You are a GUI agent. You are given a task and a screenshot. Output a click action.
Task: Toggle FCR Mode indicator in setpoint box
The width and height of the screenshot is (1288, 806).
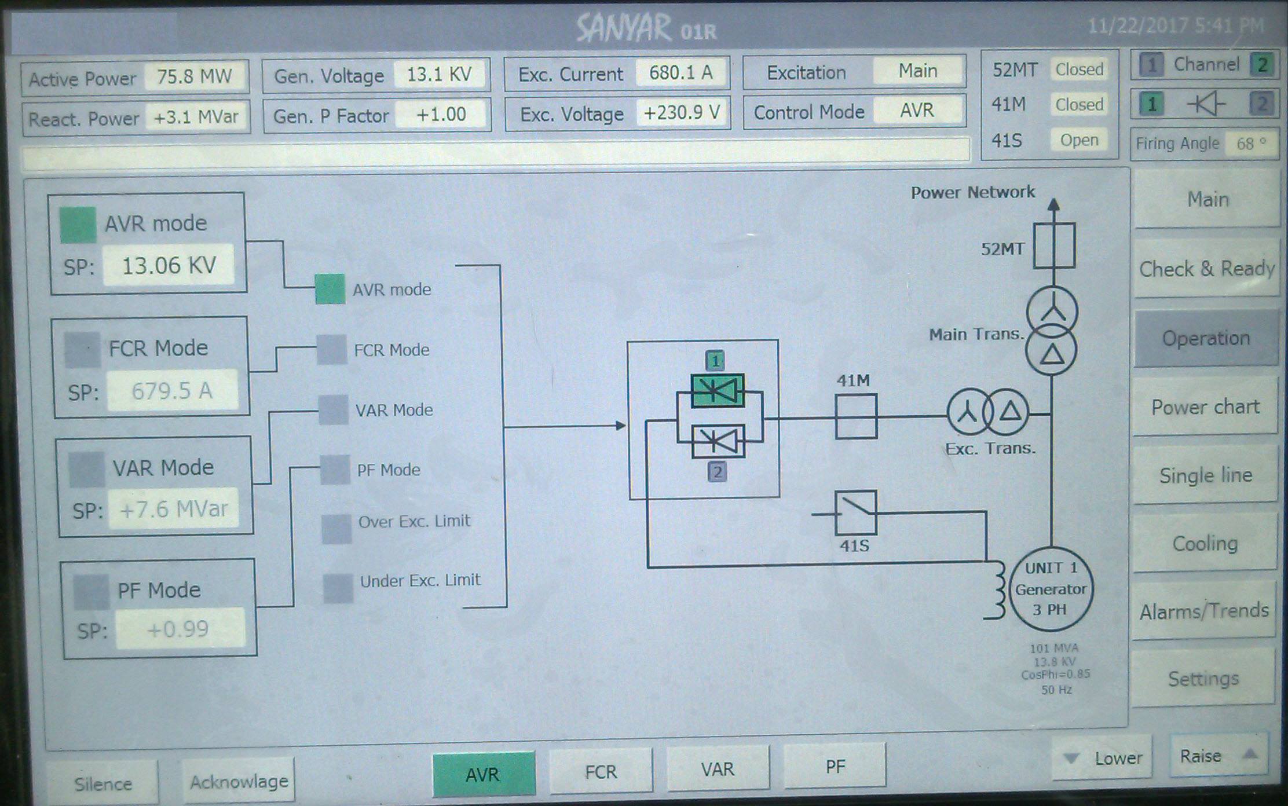point(82,350)
